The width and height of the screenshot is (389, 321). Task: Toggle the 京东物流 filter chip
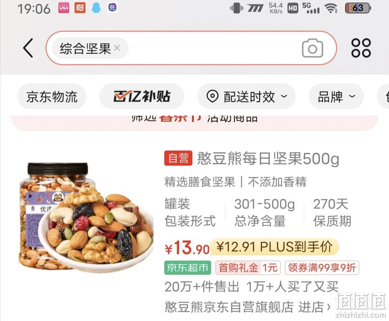pos(52,96)
